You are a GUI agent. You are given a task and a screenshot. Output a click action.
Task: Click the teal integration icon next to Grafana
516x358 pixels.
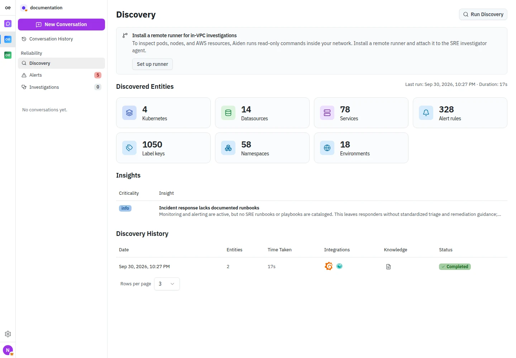pos(339,266)
